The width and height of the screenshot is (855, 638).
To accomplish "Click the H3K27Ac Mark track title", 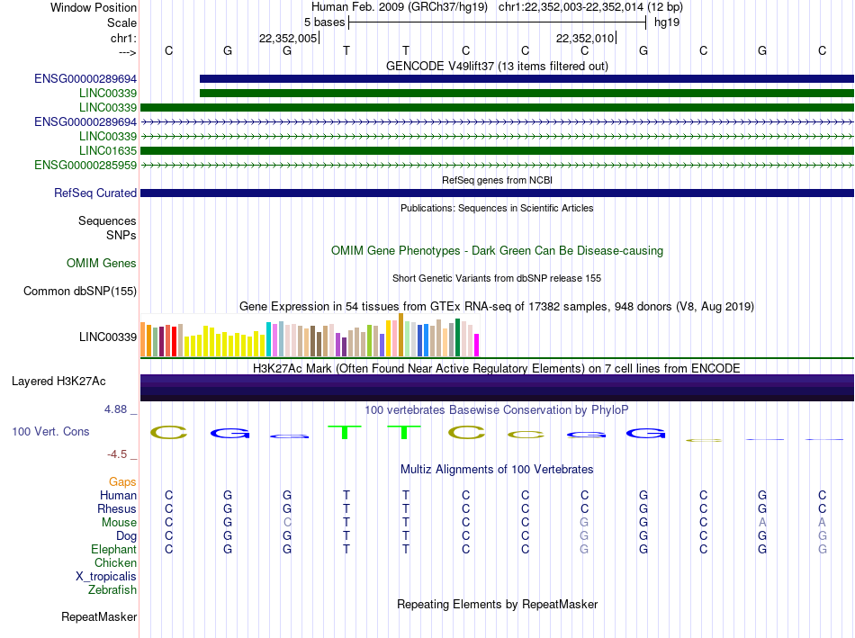I will click(x=497, y=369).
